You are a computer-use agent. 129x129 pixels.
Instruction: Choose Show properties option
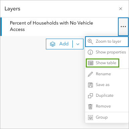click(x=107, y=52)
